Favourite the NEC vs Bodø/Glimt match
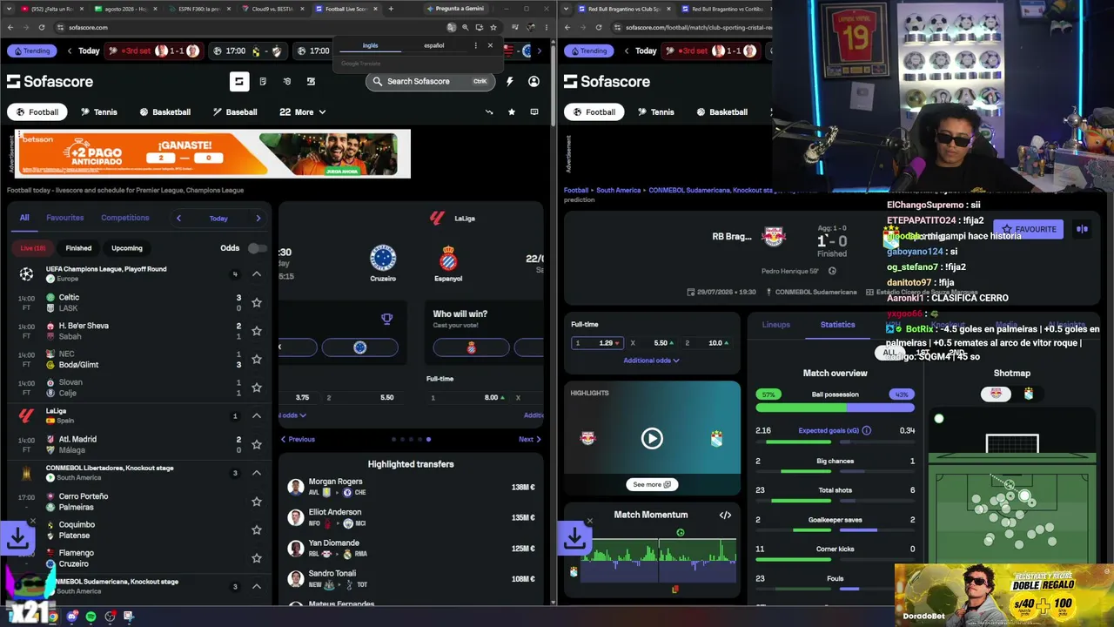Screen dimensions: 1114x627 [257, 359]
